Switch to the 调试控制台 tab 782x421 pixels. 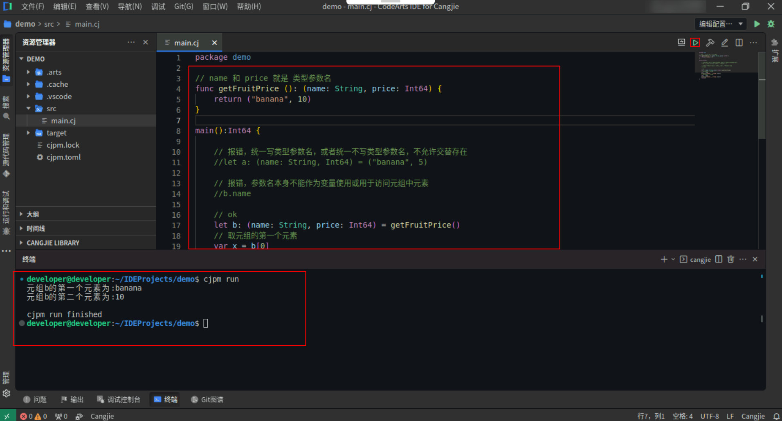[x=119, y=399]
